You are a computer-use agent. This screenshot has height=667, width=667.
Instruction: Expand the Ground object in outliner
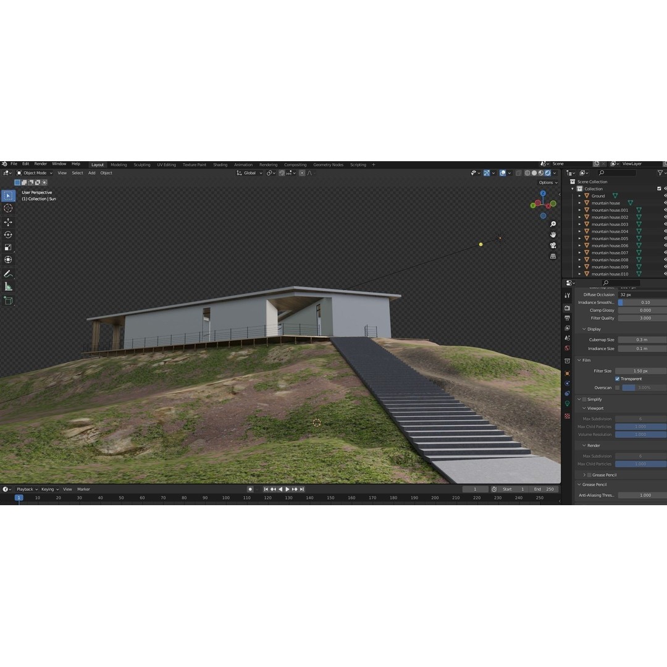click(579, 196)
